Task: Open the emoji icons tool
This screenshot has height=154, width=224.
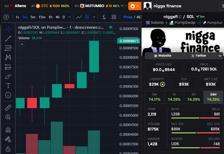Action: pyautogui.click(x=8, y=95)
